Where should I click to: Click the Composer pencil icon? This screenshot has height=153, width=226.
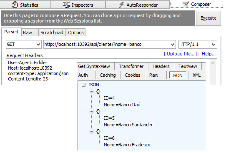[186, 4]
